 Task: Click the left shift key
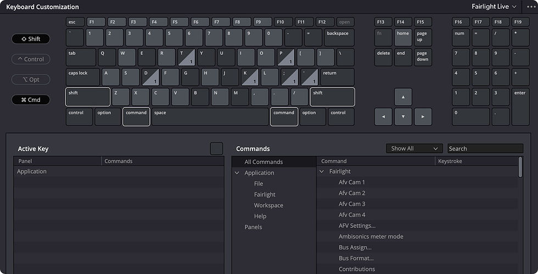tap(88, 97)
